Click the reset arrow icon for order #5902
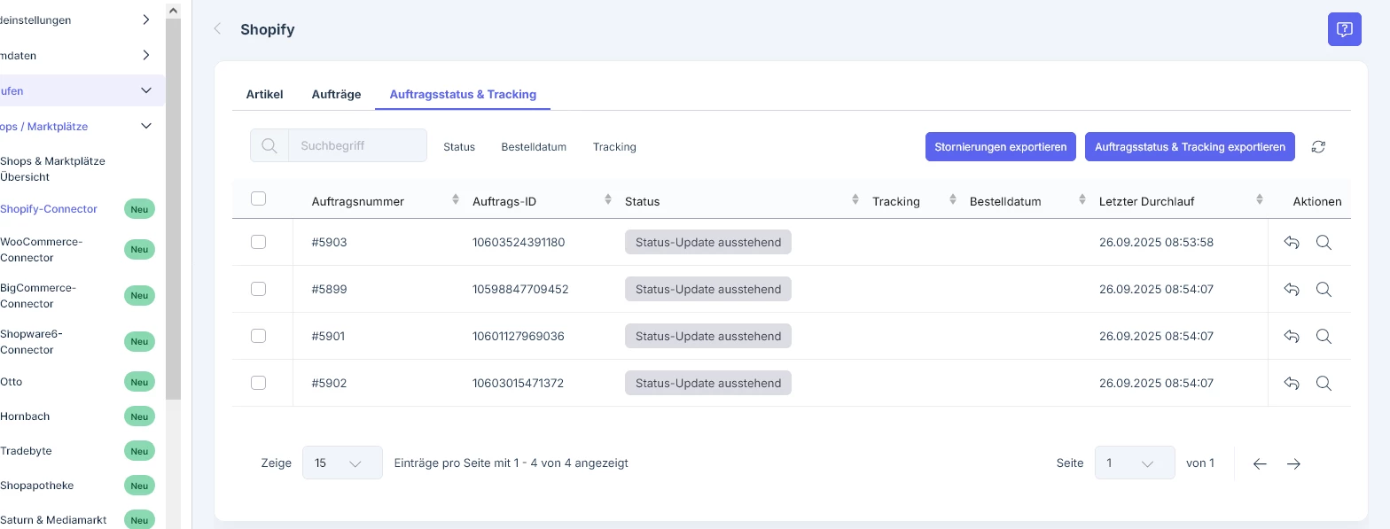 1292,383
